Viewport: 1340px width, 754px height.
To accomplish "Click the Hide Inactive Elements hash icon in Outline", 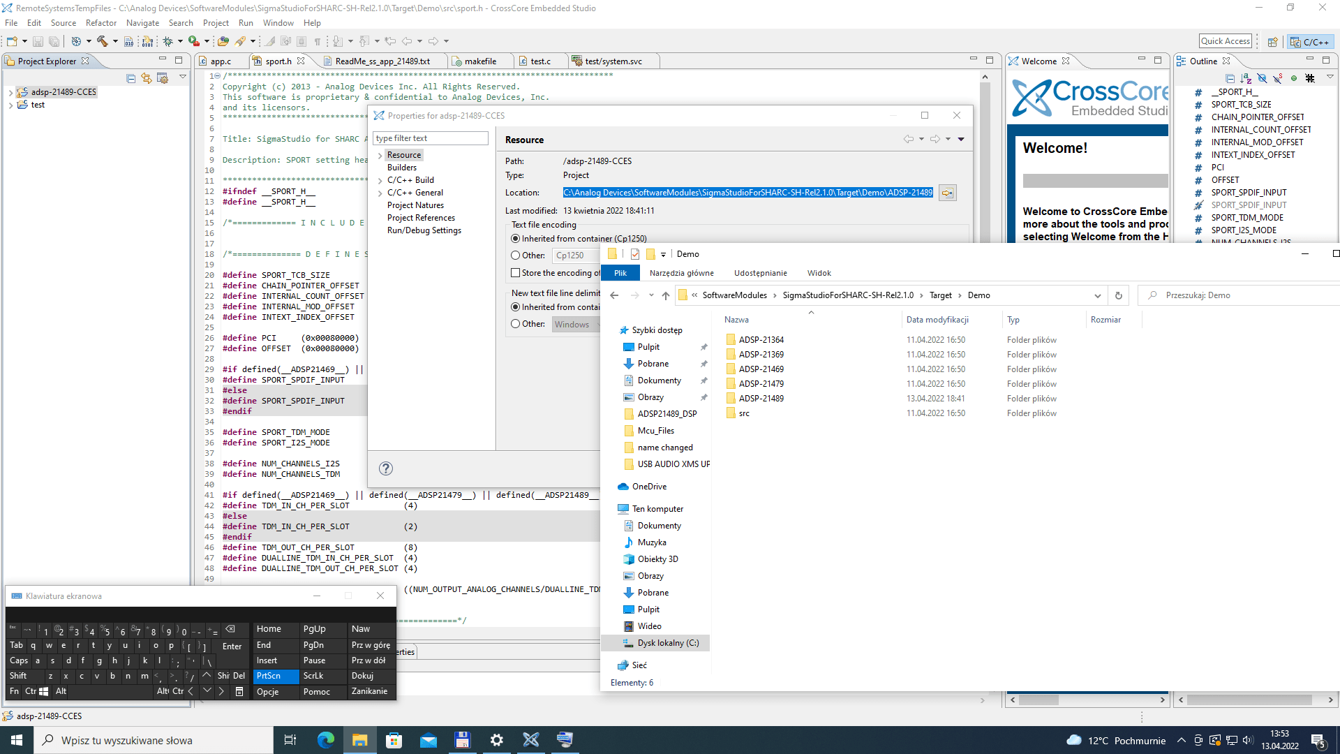I will click(1310, 78).
